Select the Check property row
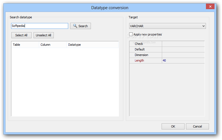 [167, 44]
